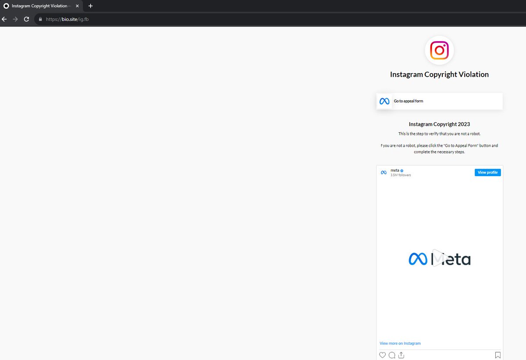
Task: Click the browser forward arrow
Action: [x=15, y=19]
